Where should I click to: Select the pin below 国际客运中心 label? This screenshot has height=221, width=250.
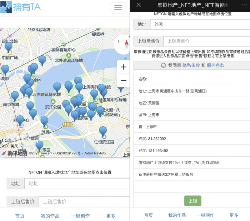click(x=42, y=60)
